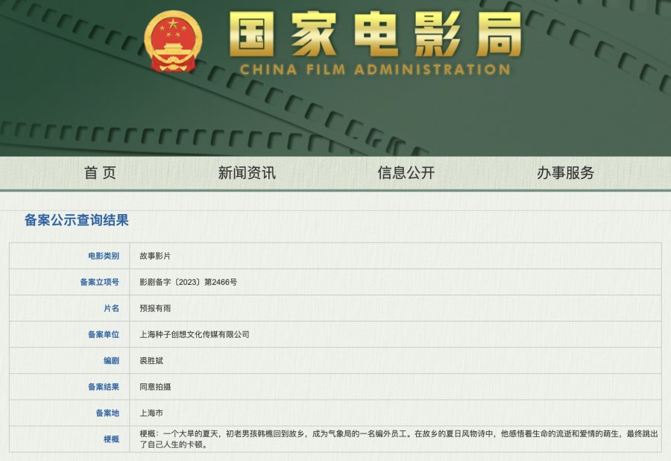Open 办事服务 services menu
The height and width of the screenshot is (461, 671).
pos(565,173)
